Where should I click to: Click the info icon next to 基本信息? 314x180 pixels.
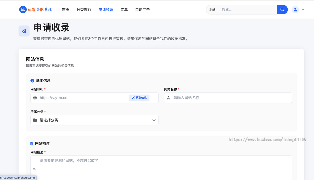[32, 81]
